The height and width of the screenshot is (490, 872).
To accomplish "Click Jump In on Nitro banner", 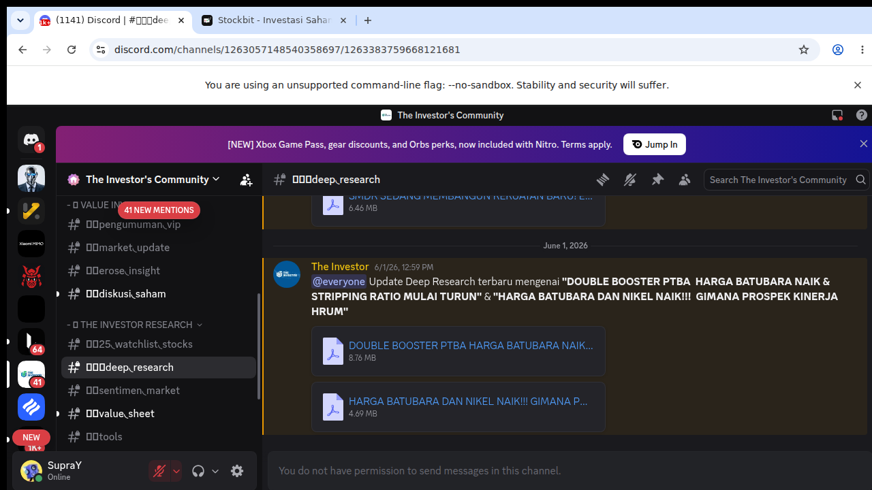I will click(x=655, y=144).
